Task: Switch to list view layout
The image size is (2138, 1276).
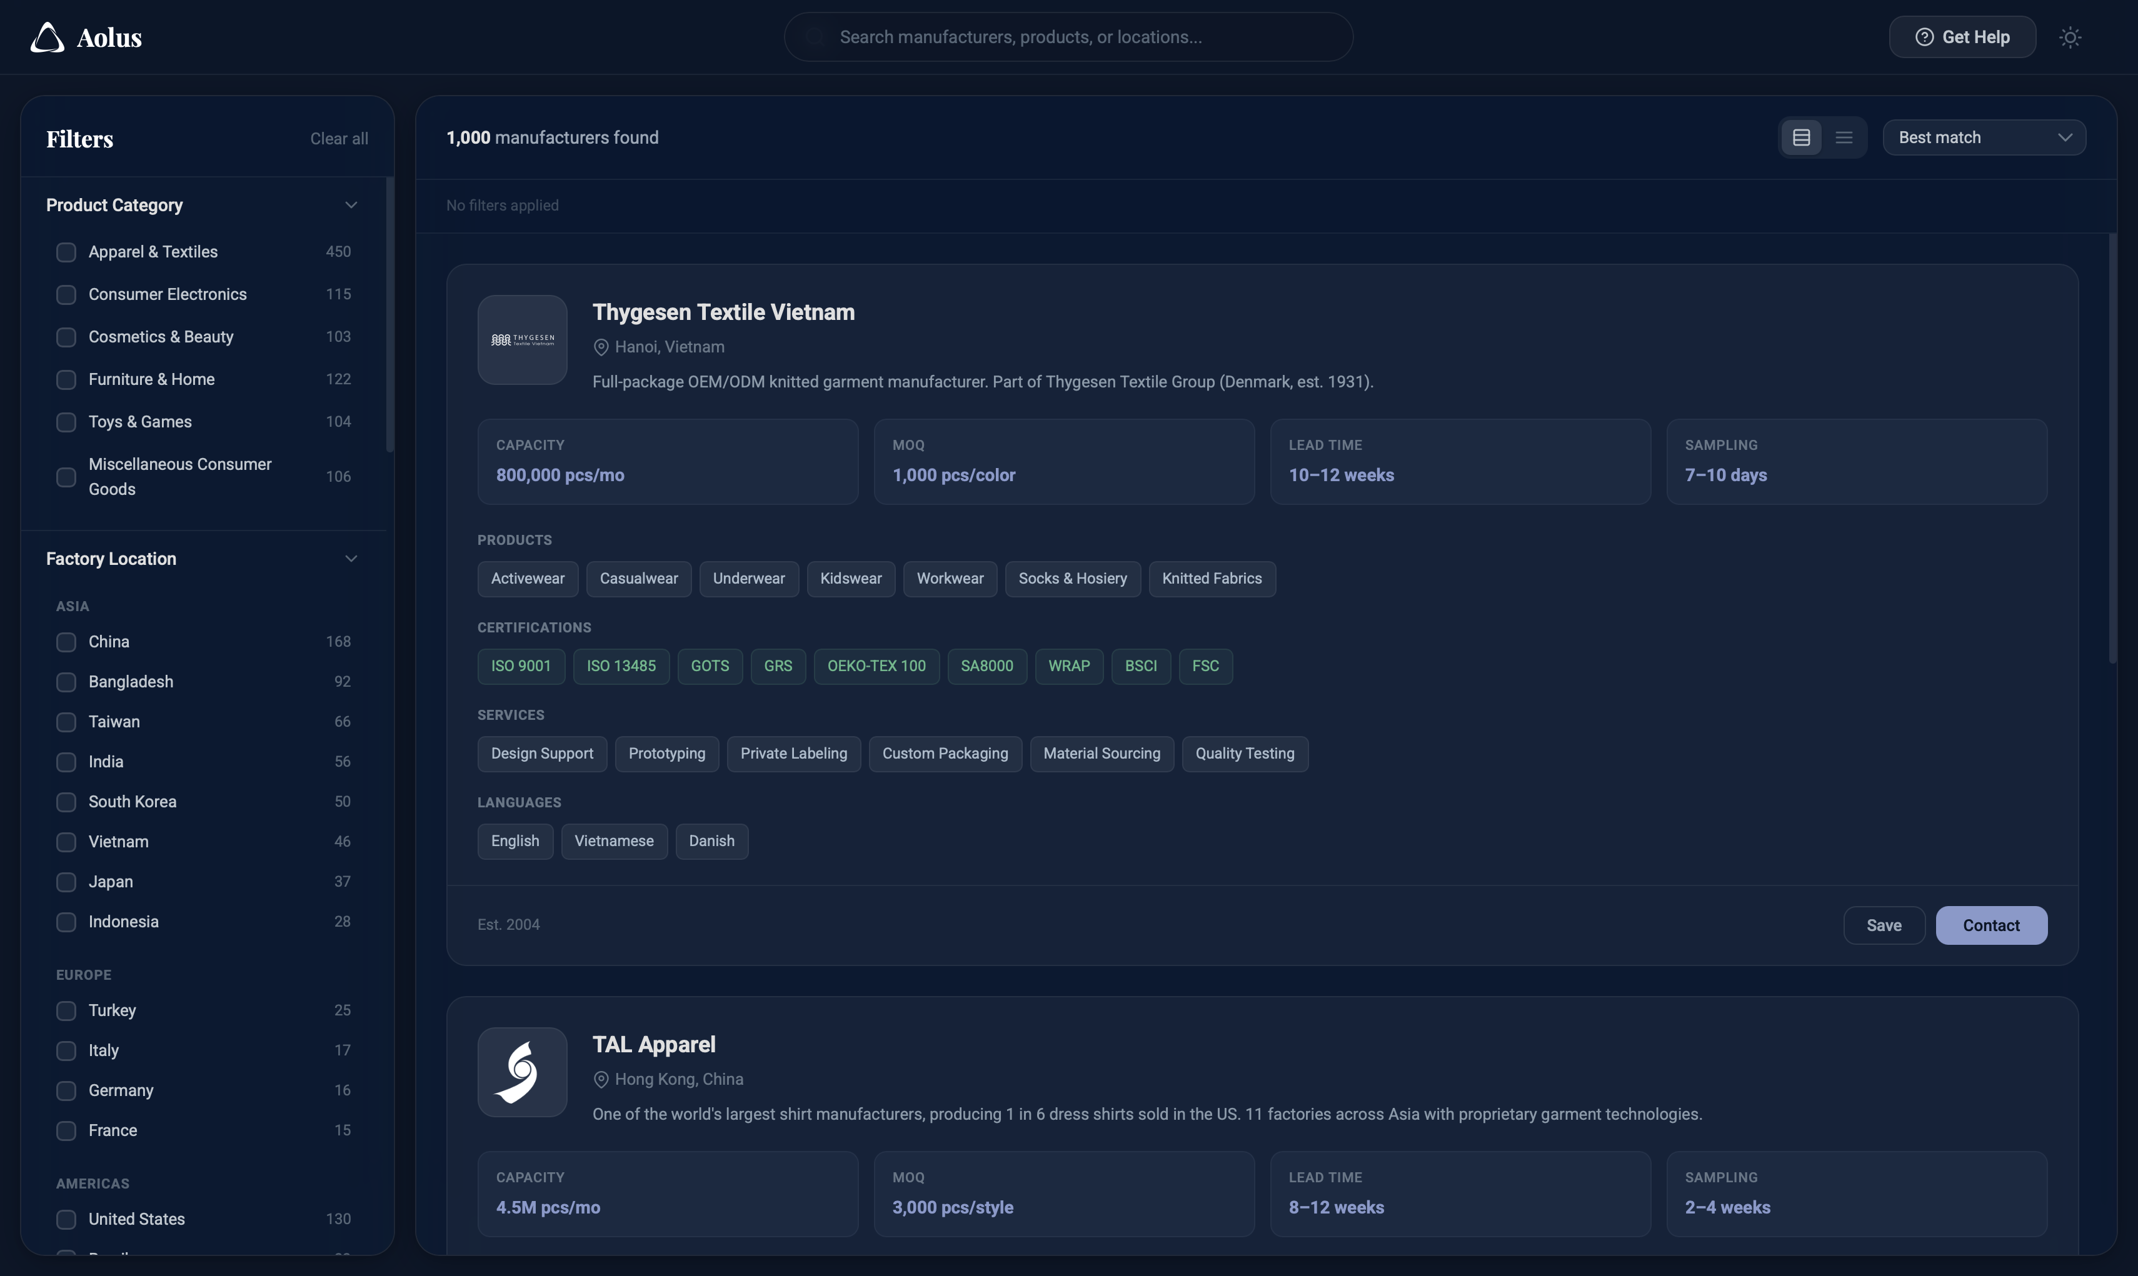Action: click(1845, 137)
